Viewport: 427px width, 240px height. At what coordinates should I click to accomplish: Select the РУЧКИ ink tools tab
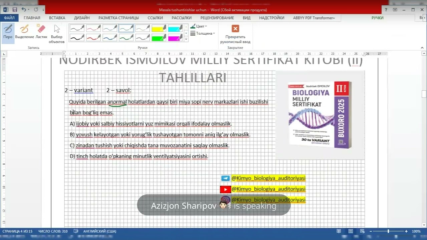[377, 18]
